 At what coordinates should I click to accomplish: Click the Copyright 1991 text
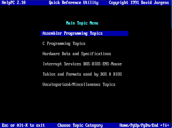pyautogui.click(x=124, y=3)
